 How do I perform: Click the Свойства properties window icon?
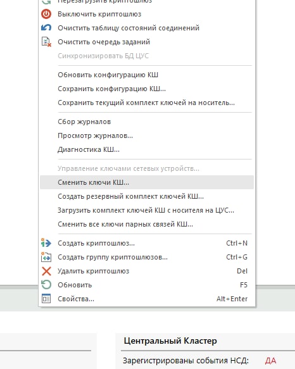[x=46, y=299]
